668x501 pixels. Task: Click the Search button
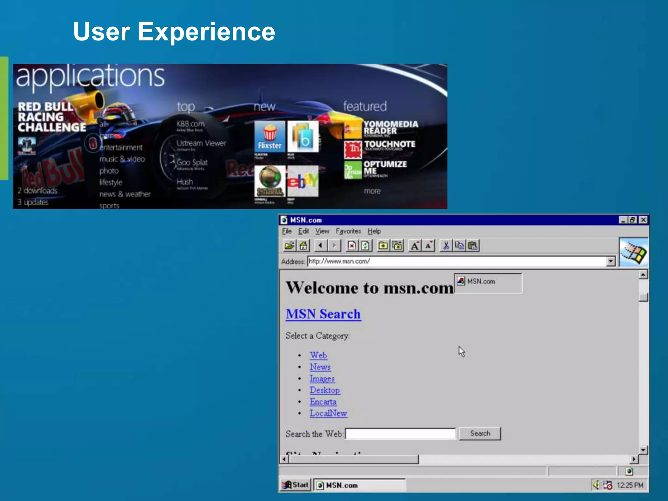tap(480, 433)
